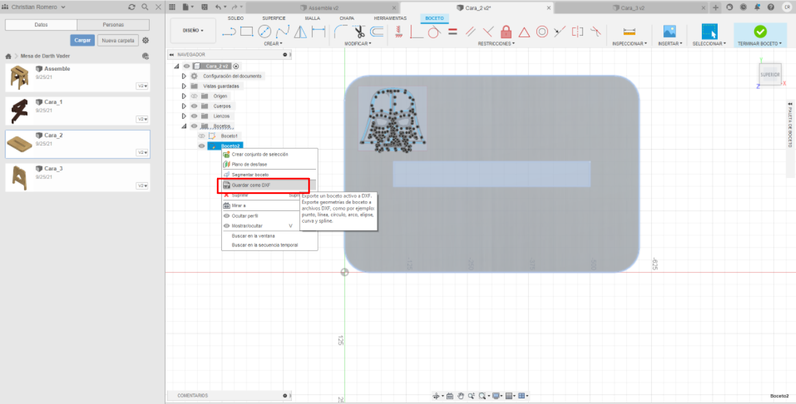Open the Help question mark
Viewport: 796px width, 404px height.
point(771,7)
